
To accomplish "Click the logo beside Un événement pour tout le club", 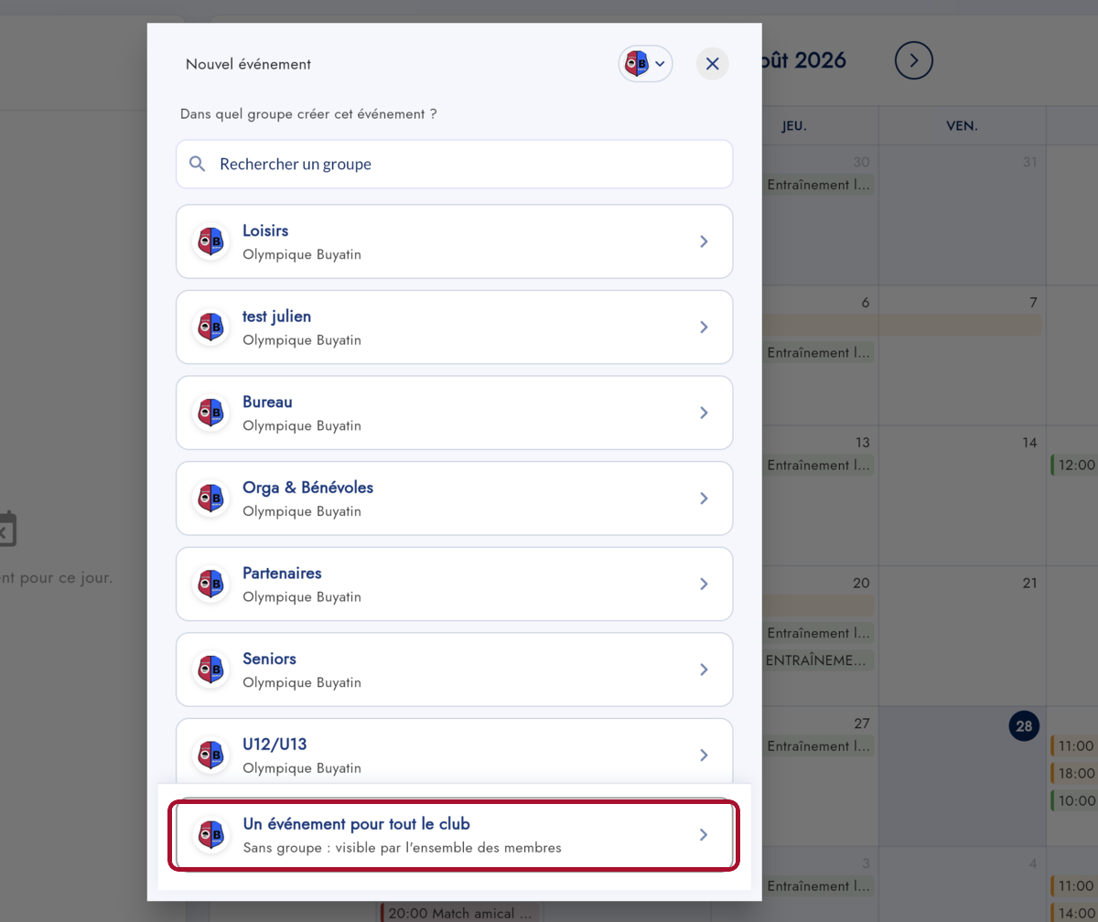I will click(x=211, y=835).
